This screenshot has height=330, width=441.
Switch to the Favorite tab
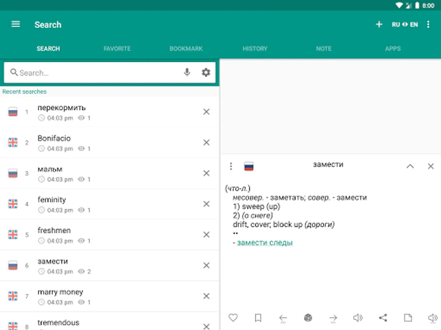tap(117, 48)
